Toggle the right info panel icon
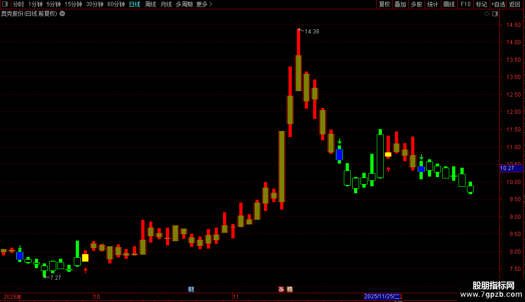The width and height of the screenshot is (525, 302). 495,14
